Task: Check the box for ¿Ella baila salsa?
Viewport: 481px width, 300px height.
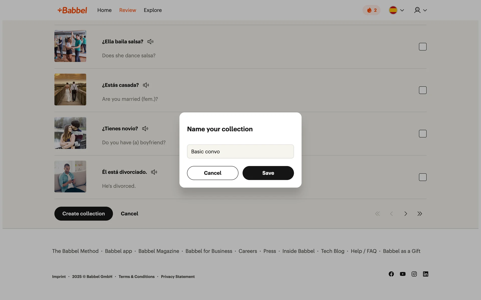Action: (422, 47)
